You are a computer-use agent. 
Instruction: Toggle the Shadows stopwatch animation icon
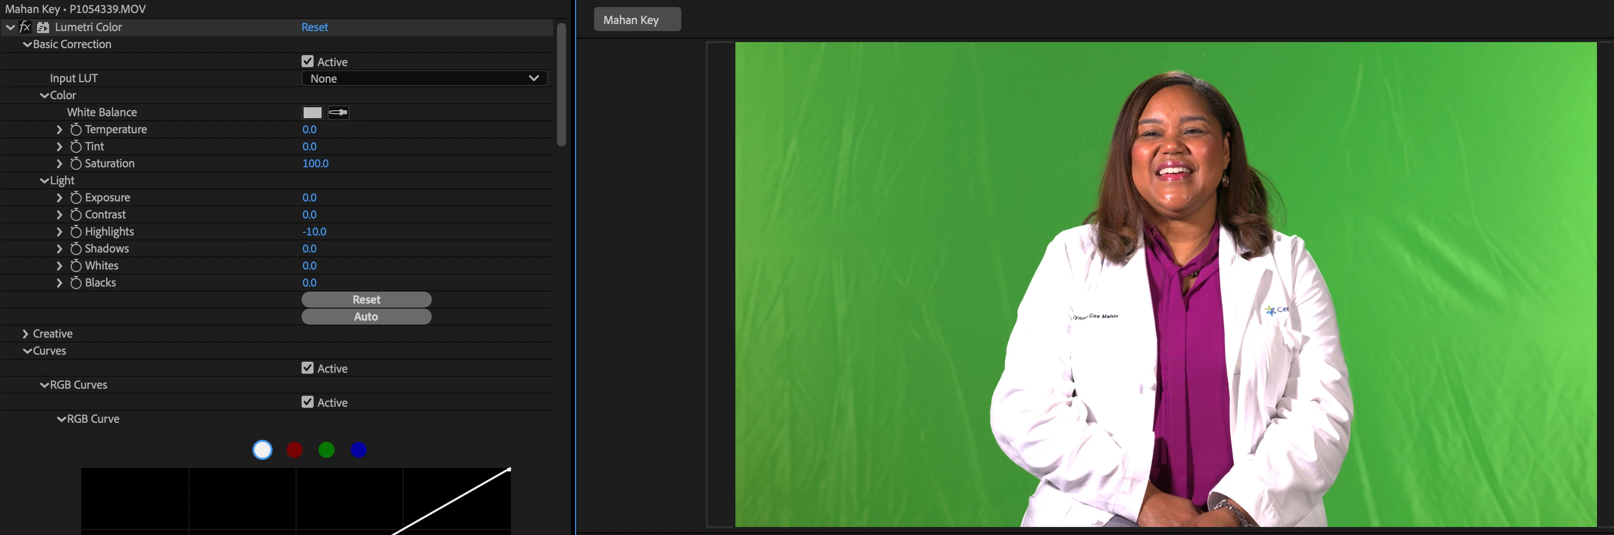[76, 248]
